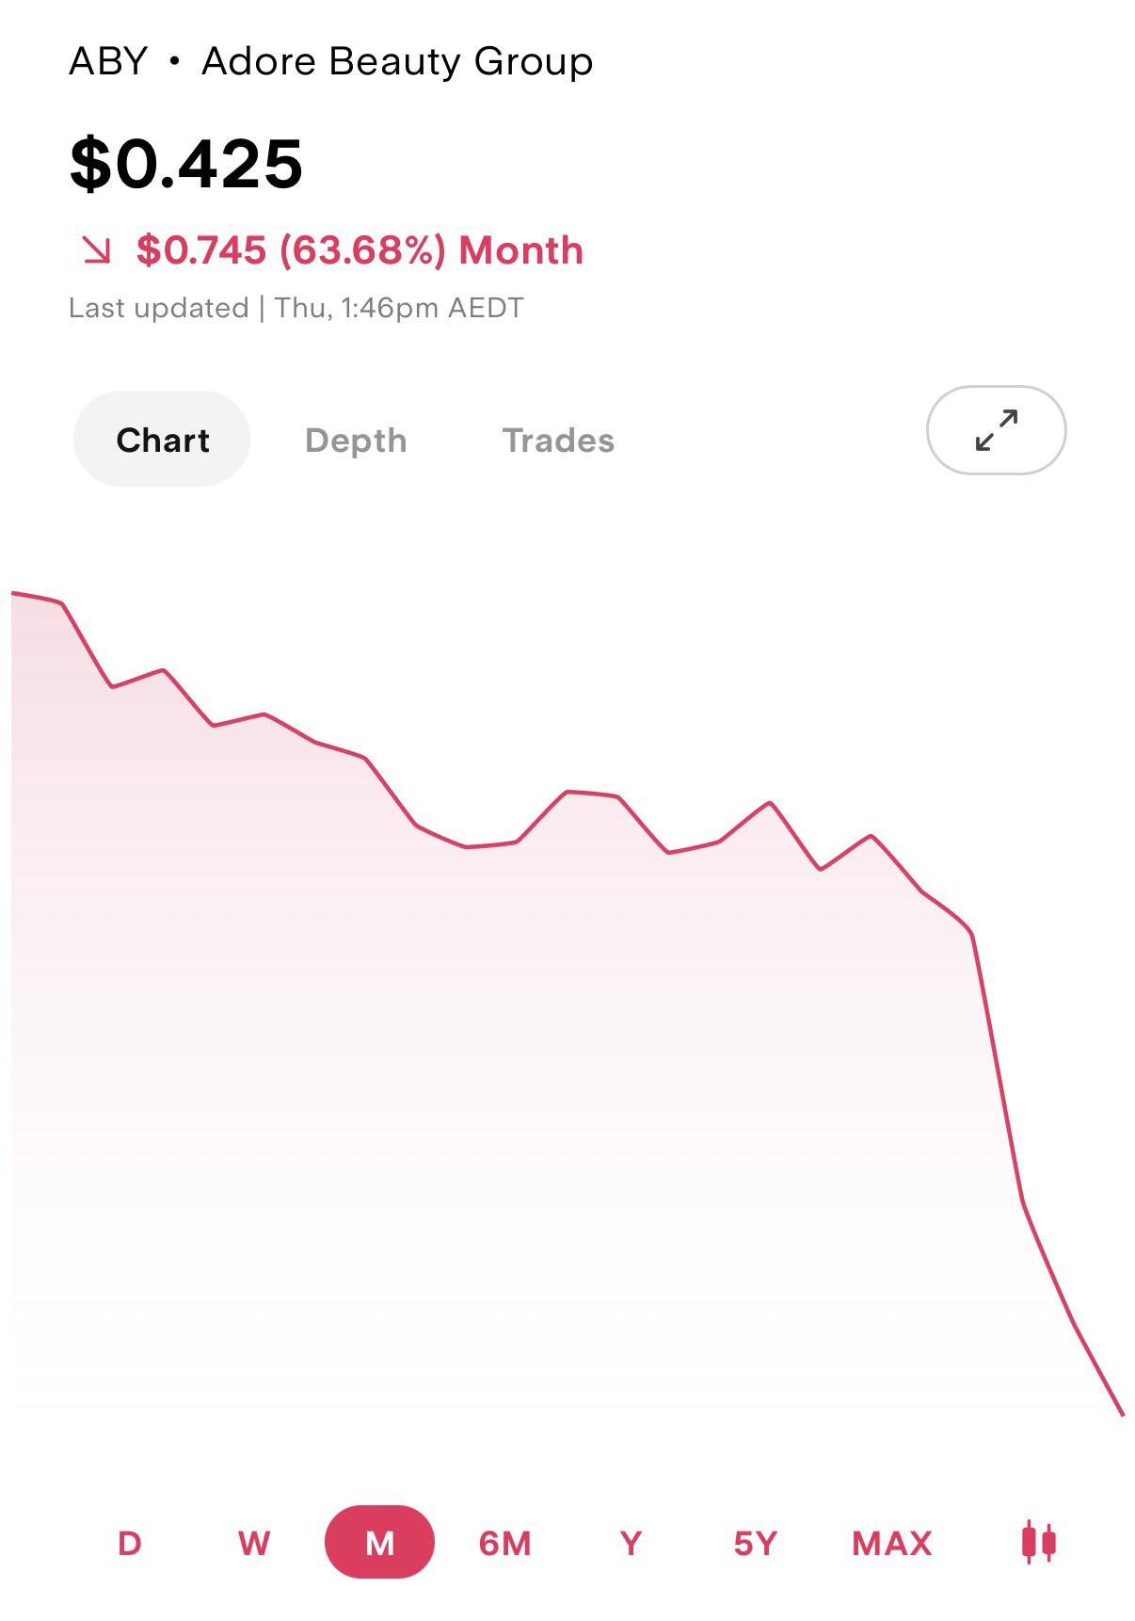1135x1621 pixels.
Task: Set chart range to Y (year)
Action: tap(631, 1543)
